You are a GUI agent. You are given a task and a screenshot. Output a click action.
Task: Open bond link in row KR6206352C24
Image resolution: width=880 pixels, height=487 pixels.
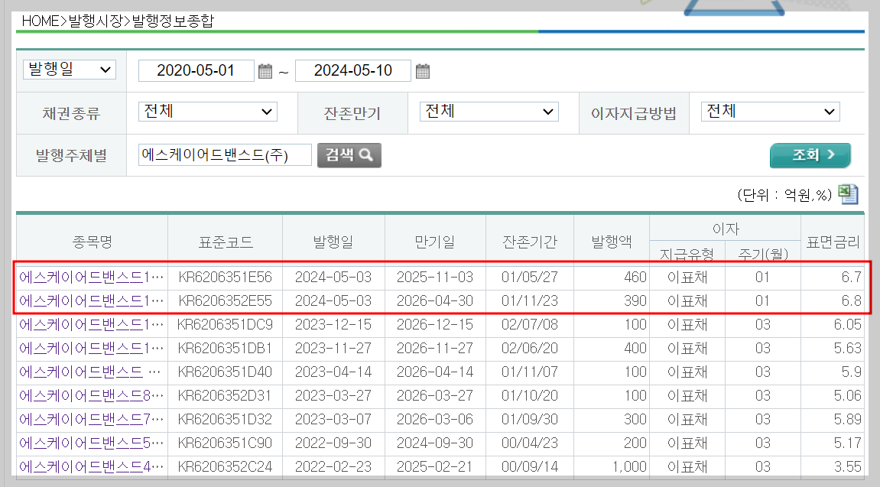coord(92,466)
